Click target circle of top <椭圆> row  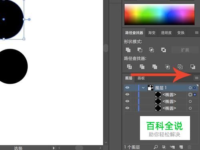point(190,95)
